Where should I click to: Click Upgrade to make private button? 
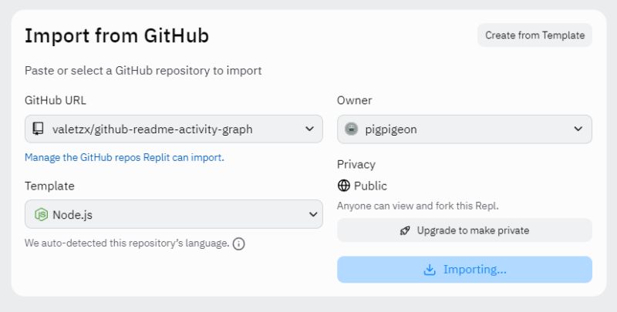464,230
